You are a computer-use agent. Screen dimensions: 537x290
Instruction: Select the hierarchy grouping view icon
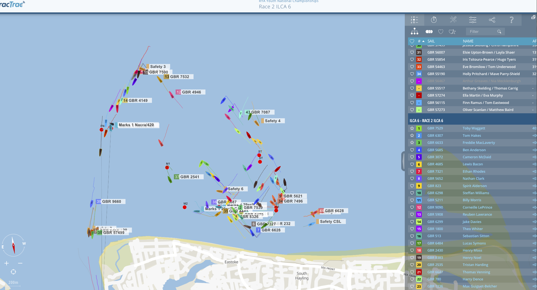click(x=414, y=31)
